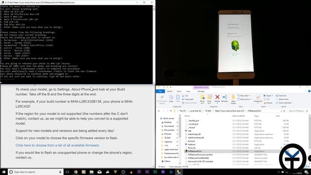Show hidden system tray icons
The image size is (311, 175).
click(278, 172)
